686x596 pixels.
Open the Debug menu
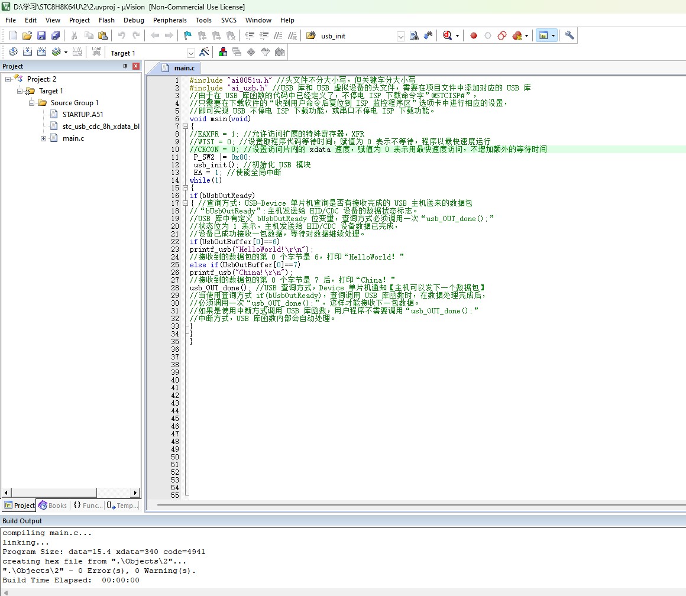[134, 20]
